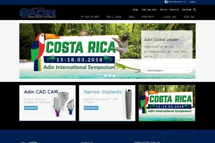
Task: Click the Download button for CAD CAM catalog
Action: (x=31, y=108)
